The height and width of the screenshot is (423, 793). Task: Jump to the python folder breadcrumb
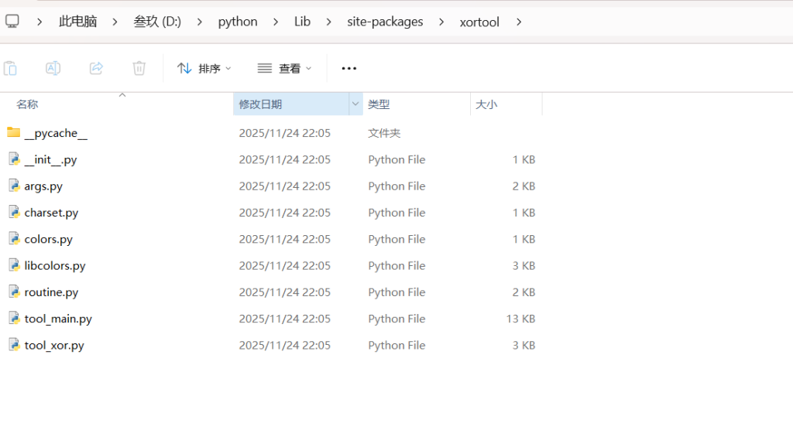[238, 21]
